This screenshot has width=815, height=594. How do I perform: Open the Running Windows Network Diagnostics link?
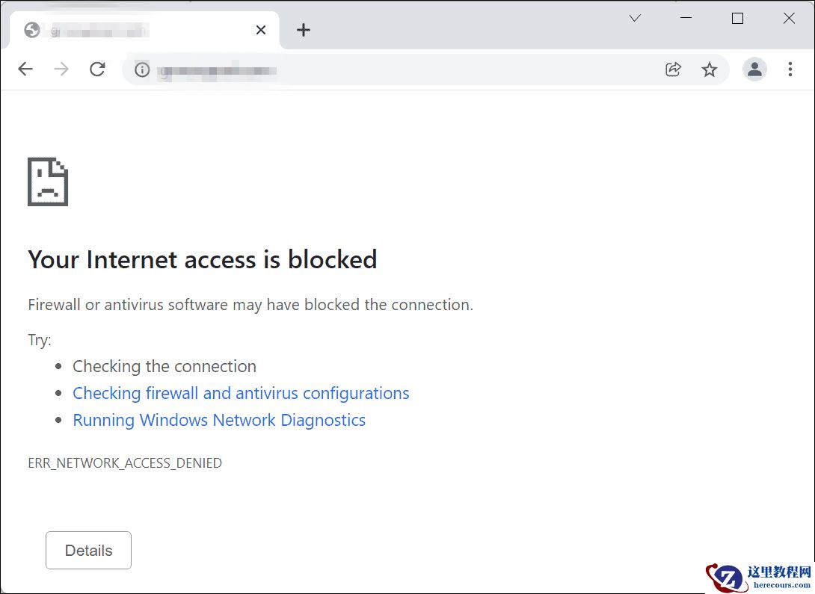coord(218,420)
